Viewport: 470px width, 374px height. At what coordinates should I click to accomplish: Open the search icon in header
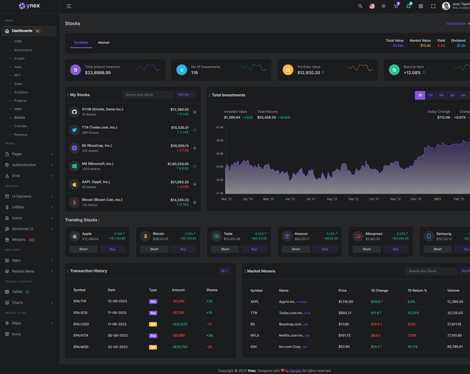[360, 6]
